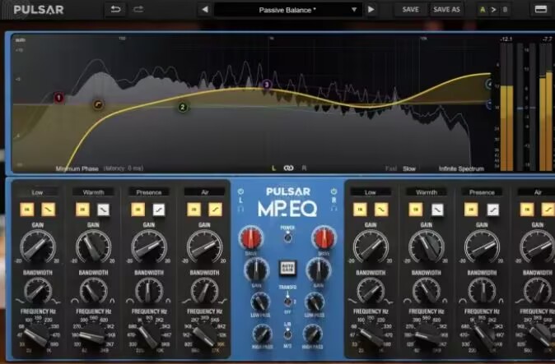Select the L channel below the graph

(273, 168)
